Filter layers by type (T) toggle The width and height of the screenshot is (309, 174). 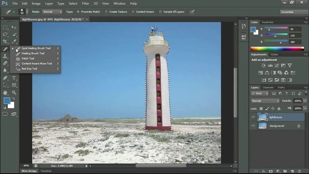pos(287,93)
